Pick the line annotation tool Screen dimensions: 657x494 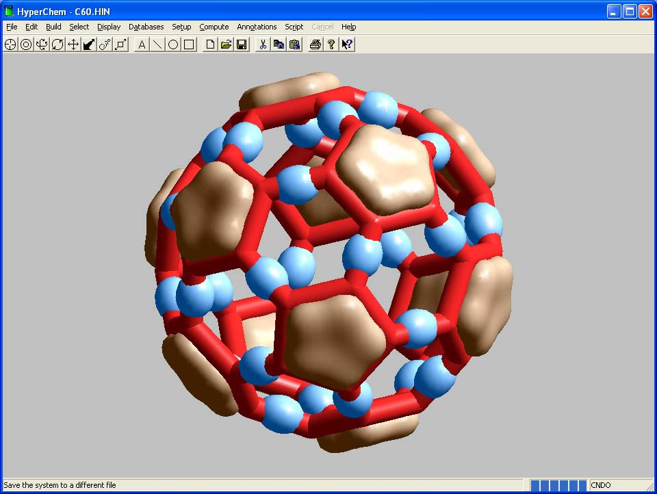(157, 44)
